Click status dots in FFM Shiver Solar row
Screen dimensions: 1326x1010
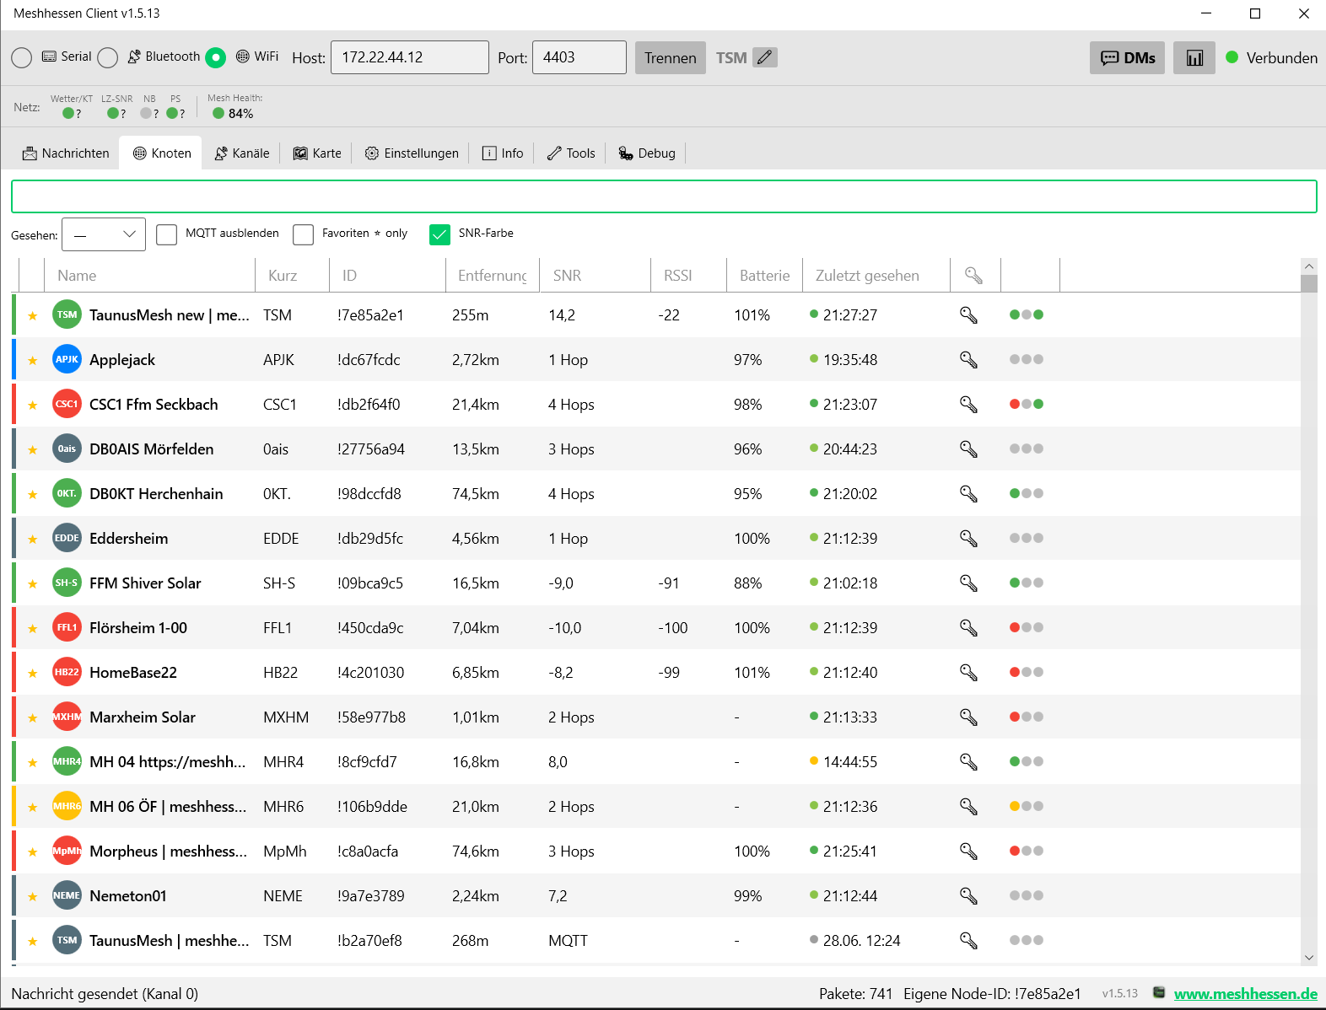(1027, 583)
